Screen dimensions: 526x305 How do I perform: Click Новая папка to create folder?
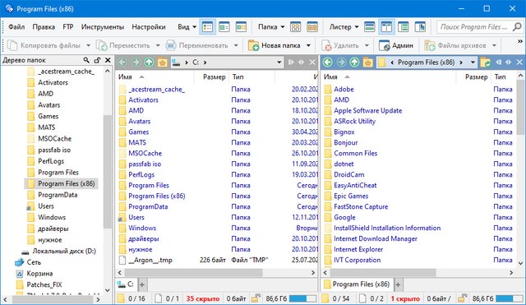(x=275, y=45)
